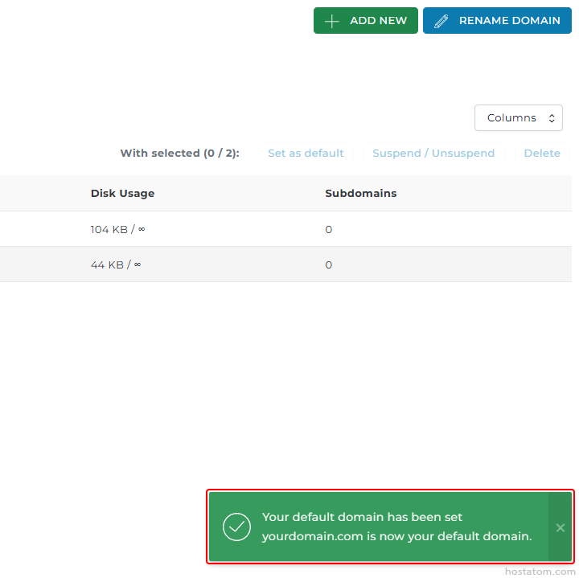Select the 44 KB disk usage cell
The image size is (579, 578).
(x=116, y=265)
